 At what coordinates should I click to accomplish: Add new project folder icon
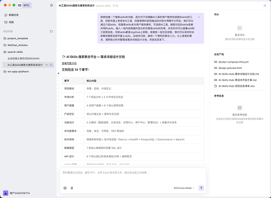[x=51, y=31]
